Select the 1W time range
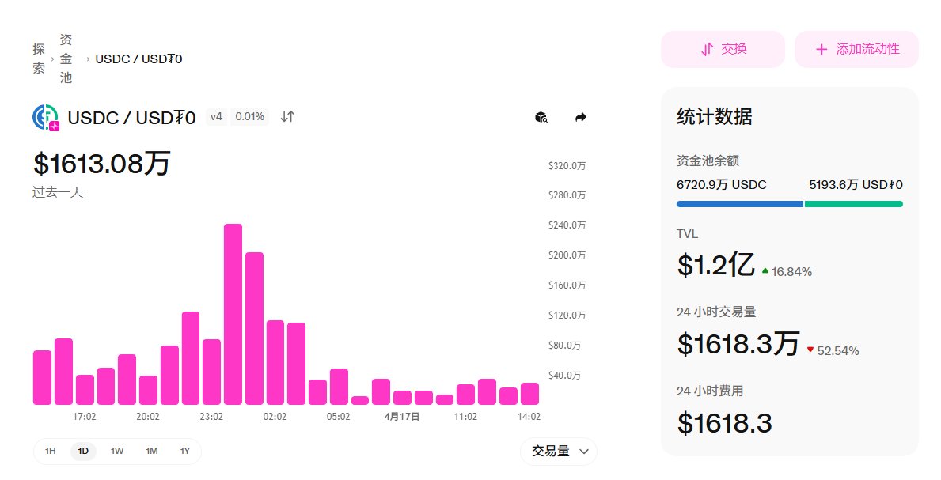 [117, 451]
